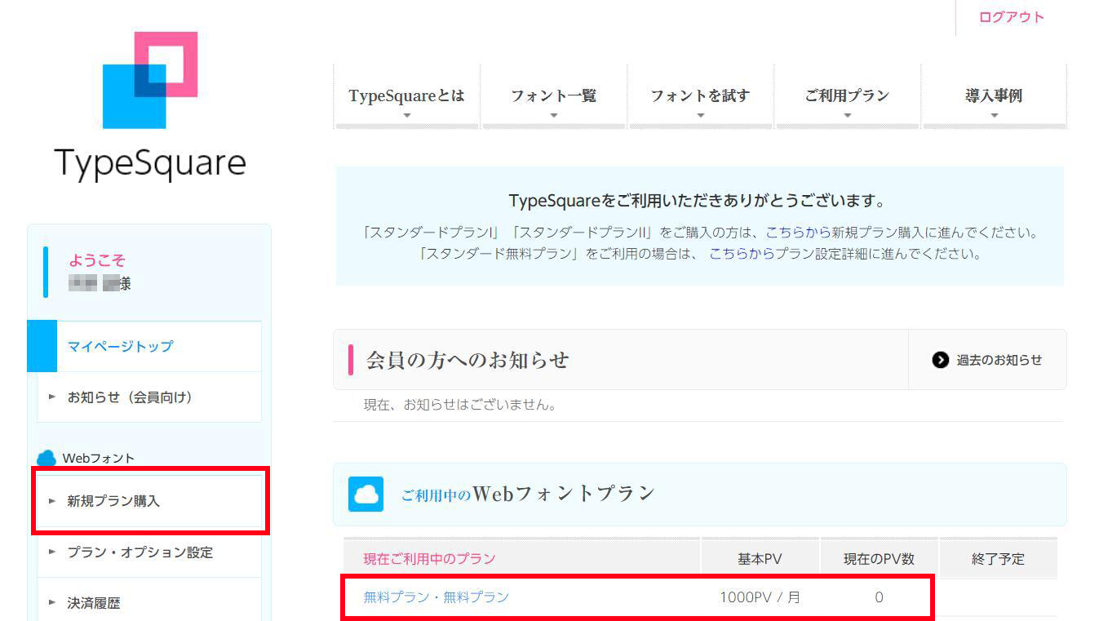Image resolution: width=1099 pixels, height=621 pixels.
Task: Expand dropdown arrow under フォントを試す
Action: pyautogui.click(x=700, y=116)
